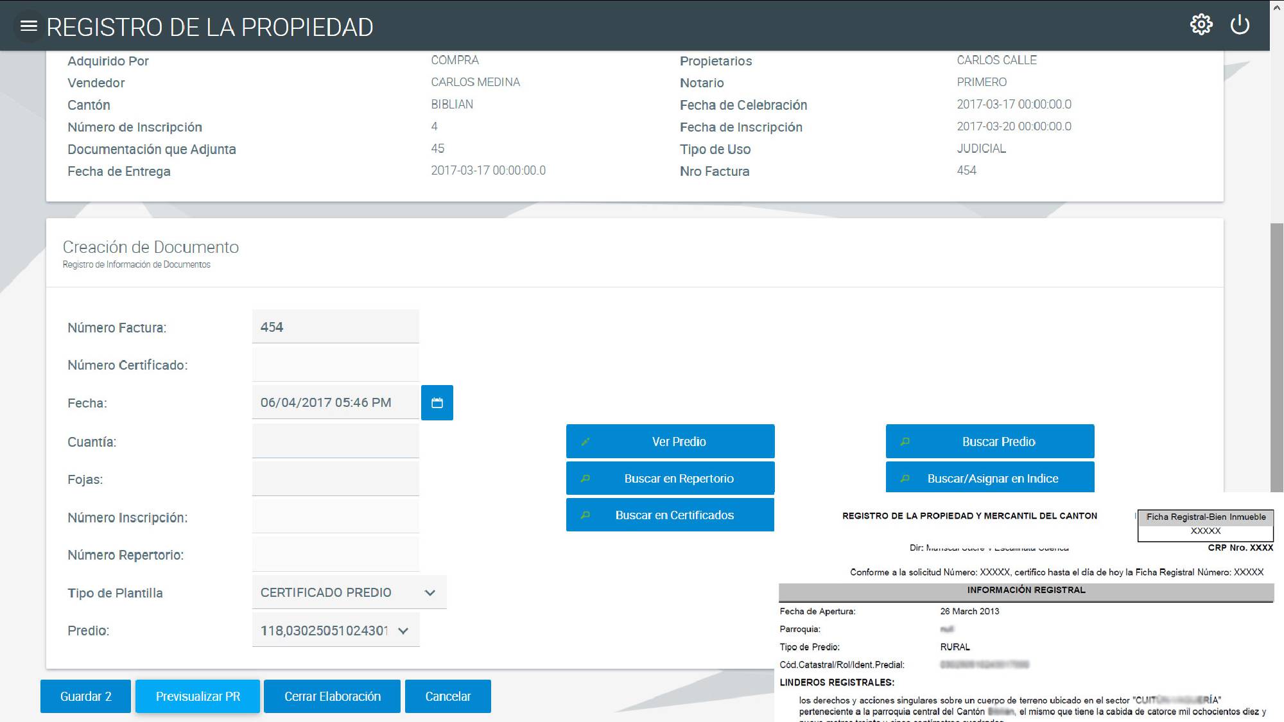Focus the Número Factura field
This screenshot has height=722, width=1284.
tap(336, 327)
